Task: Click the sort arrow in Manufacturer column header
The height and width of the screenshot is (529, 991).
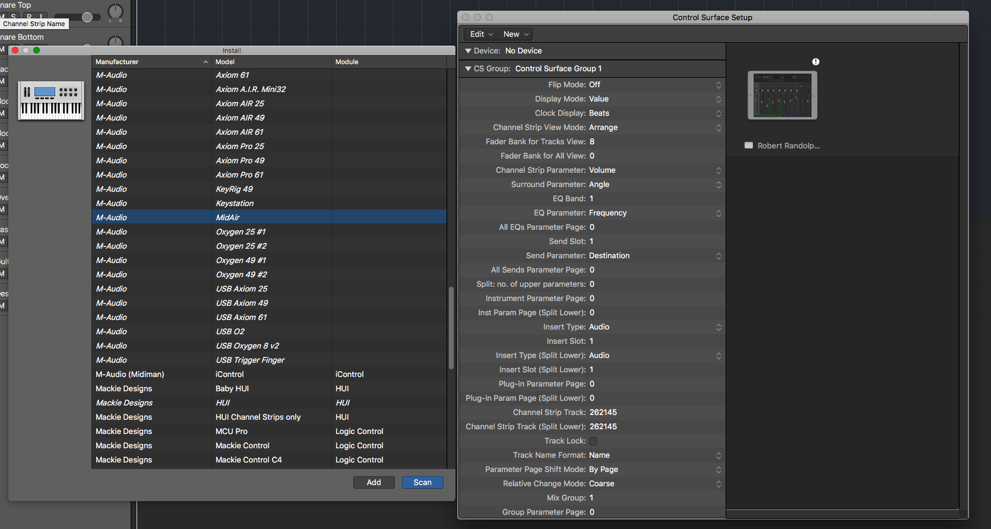Action: click(205, 62)
